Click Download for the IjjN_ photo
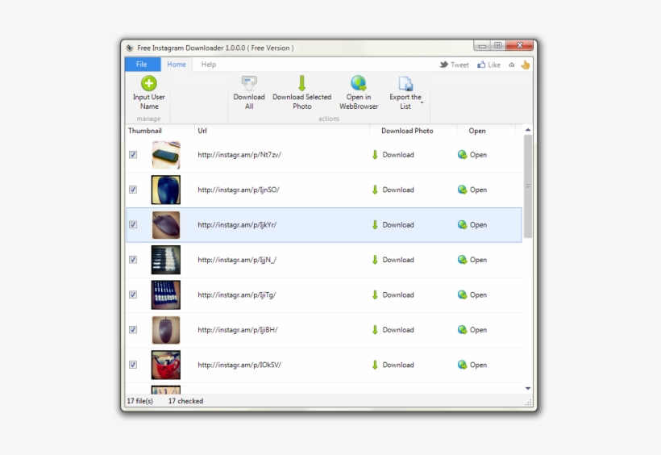The width and height of the screenshot is (661, 455). click(x=393, y=260)
